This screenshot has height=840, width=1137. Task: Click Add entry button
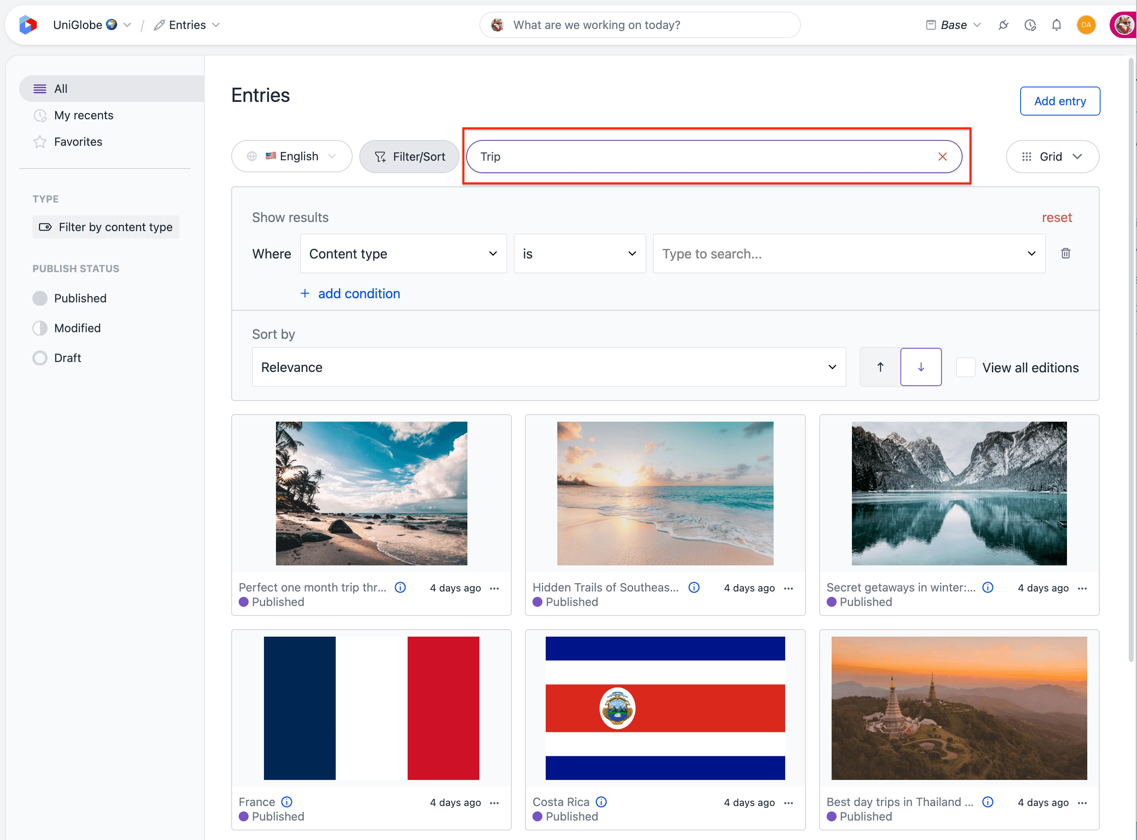(1060, 101)
